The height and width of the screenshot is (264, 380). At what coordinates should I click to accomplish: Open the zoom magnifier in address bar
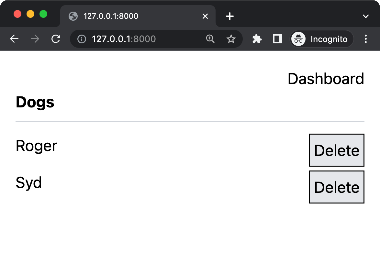click(x=210, y=39)
